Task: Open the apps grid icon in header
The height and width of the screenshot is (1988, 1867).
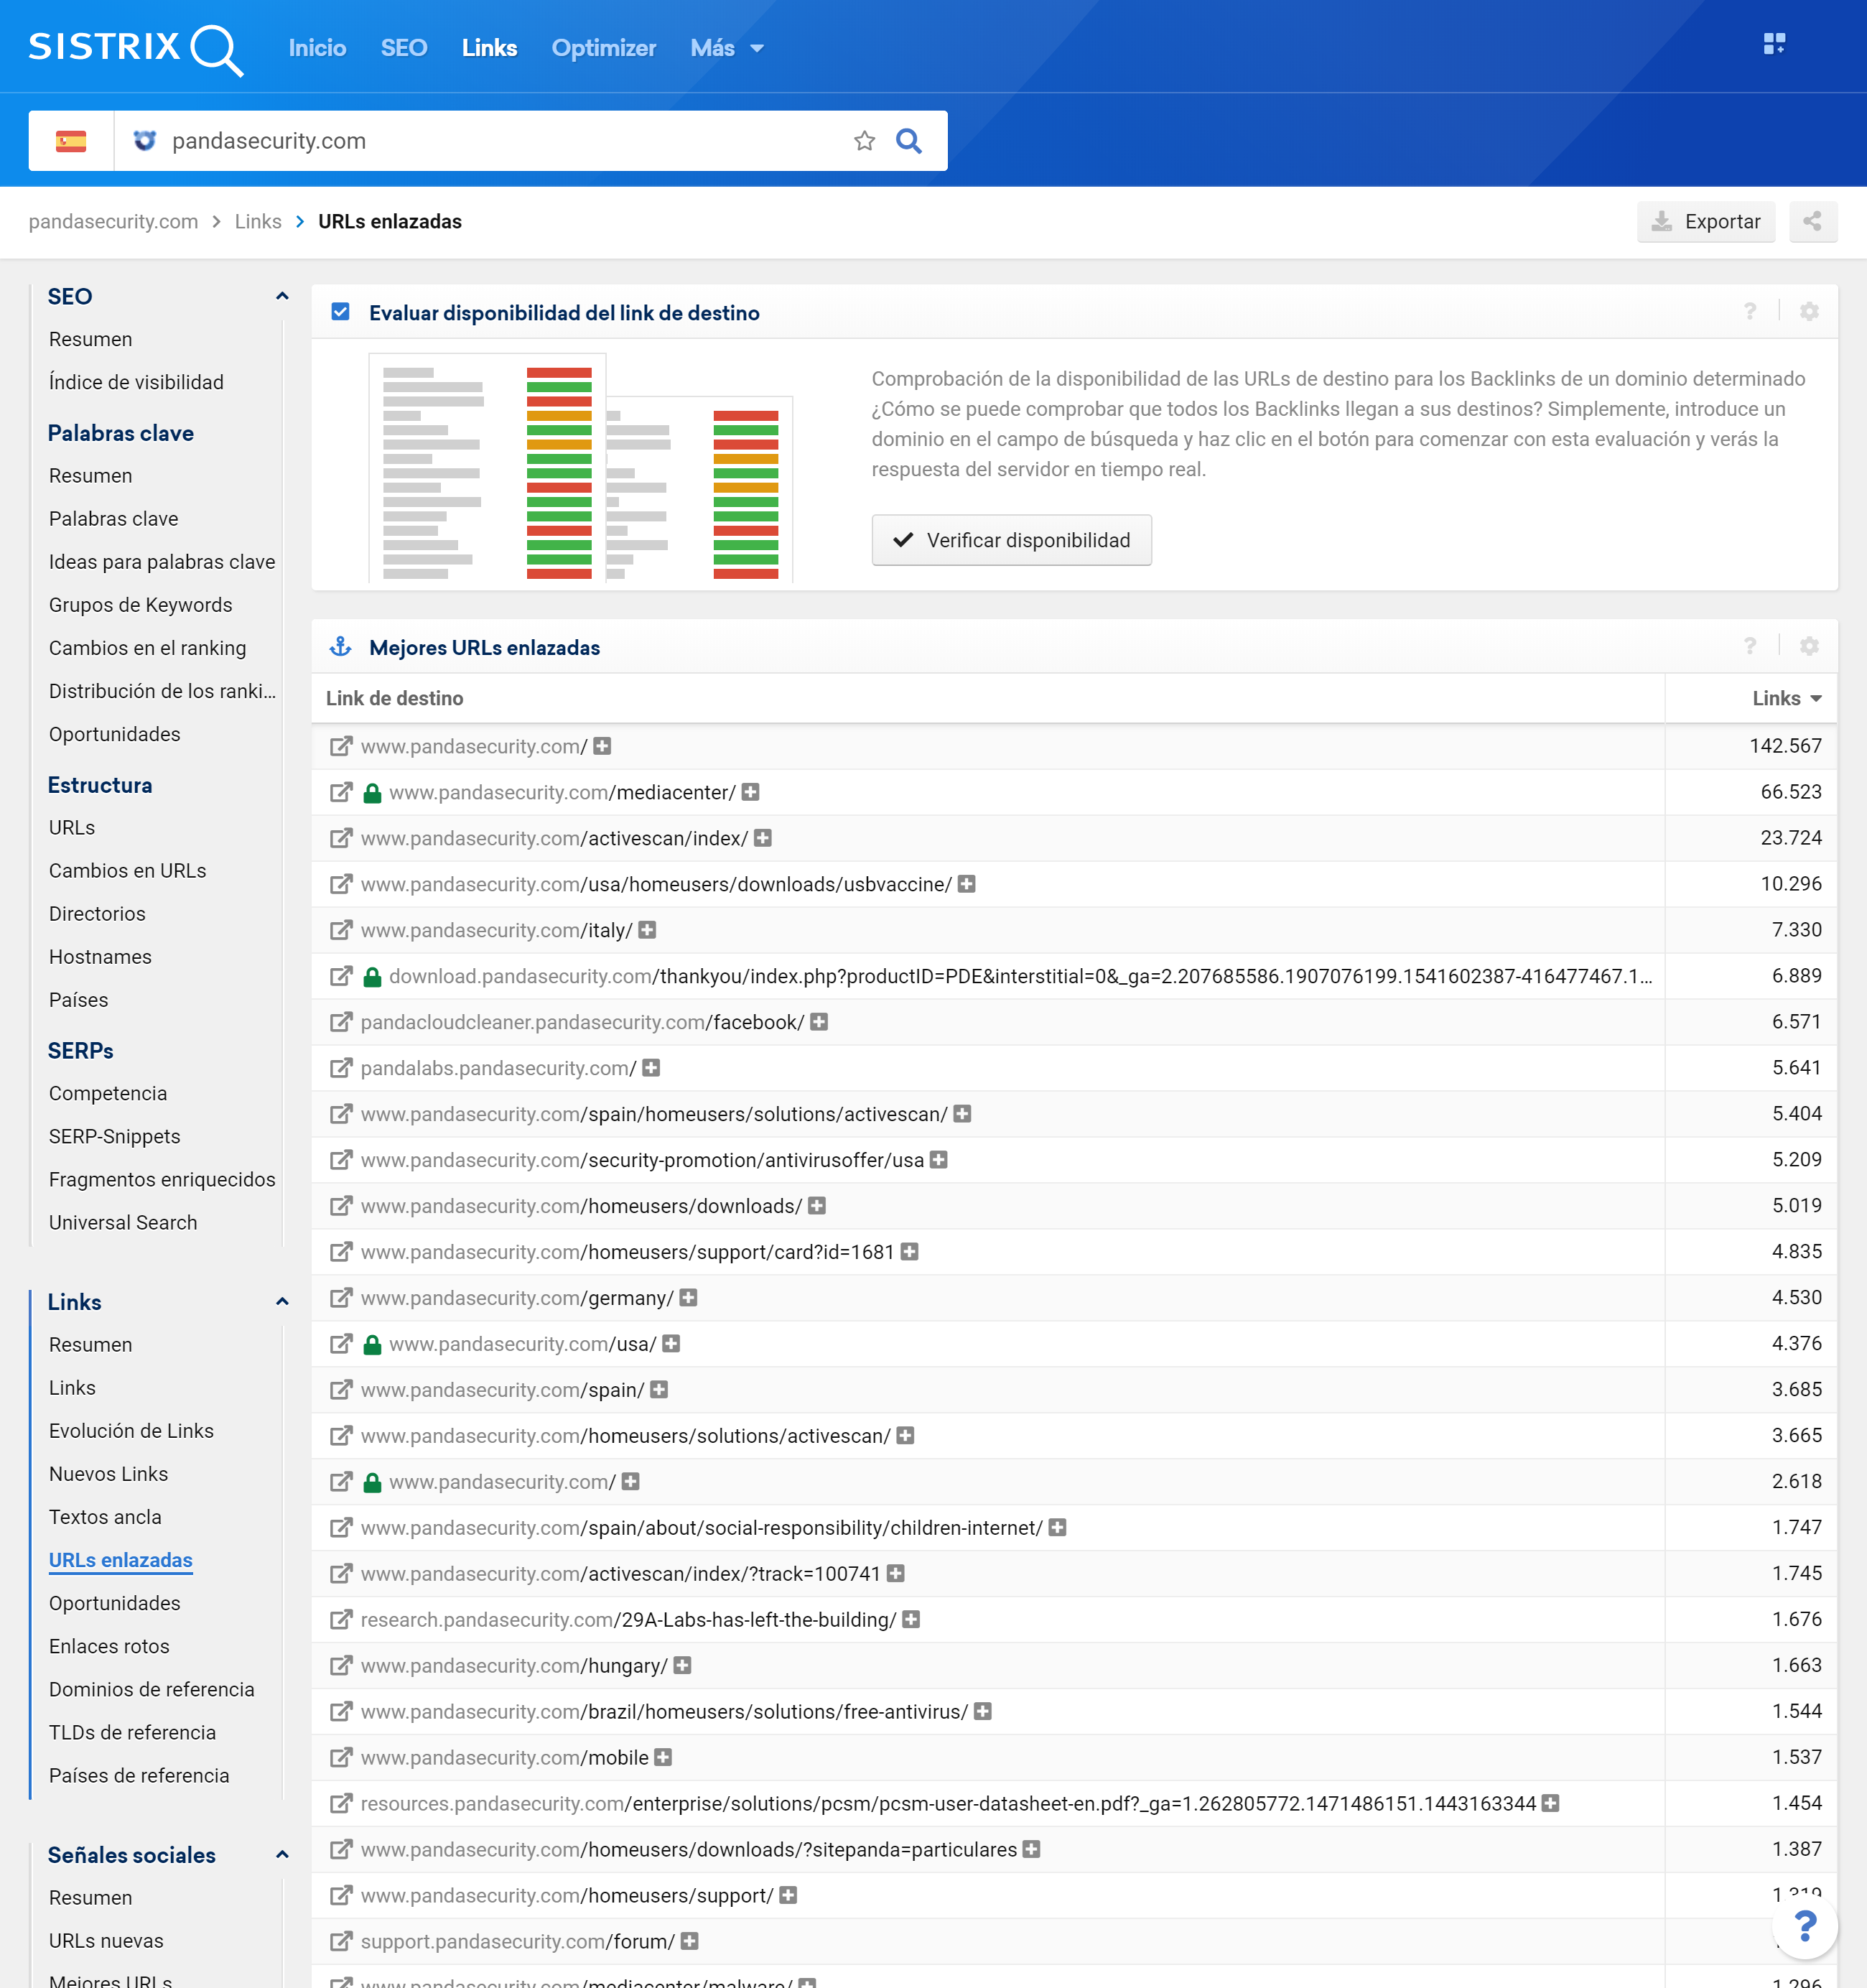Action: click(x=1774, y=44)
